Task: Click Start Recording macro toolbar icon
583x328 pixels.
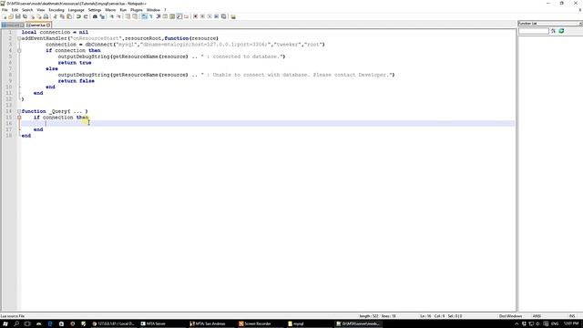Action: tap(196, 16)
